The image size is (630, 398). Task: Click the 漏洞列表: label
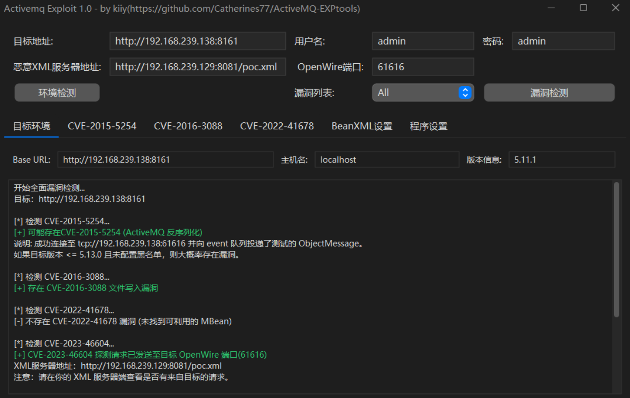314,92
